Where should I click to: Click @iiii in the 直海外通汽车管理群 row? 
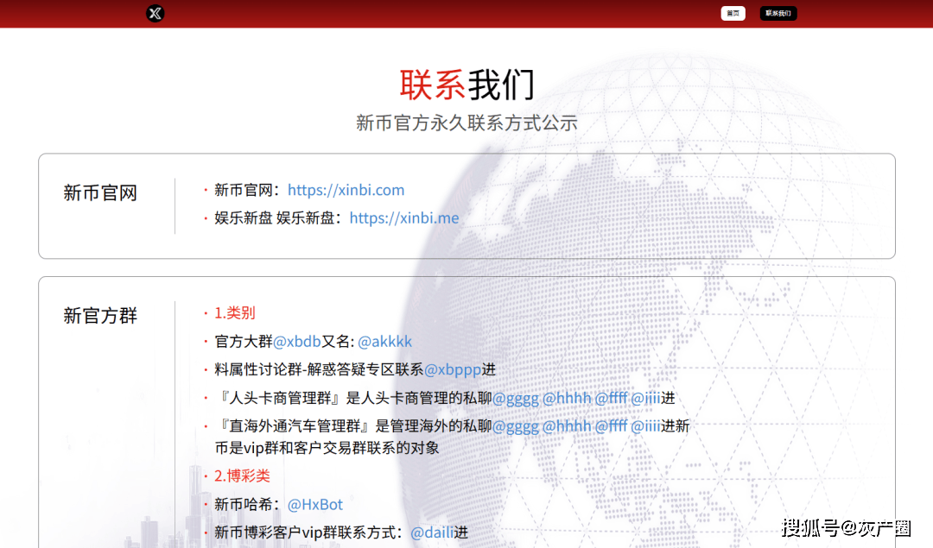(x=645, y=425)
